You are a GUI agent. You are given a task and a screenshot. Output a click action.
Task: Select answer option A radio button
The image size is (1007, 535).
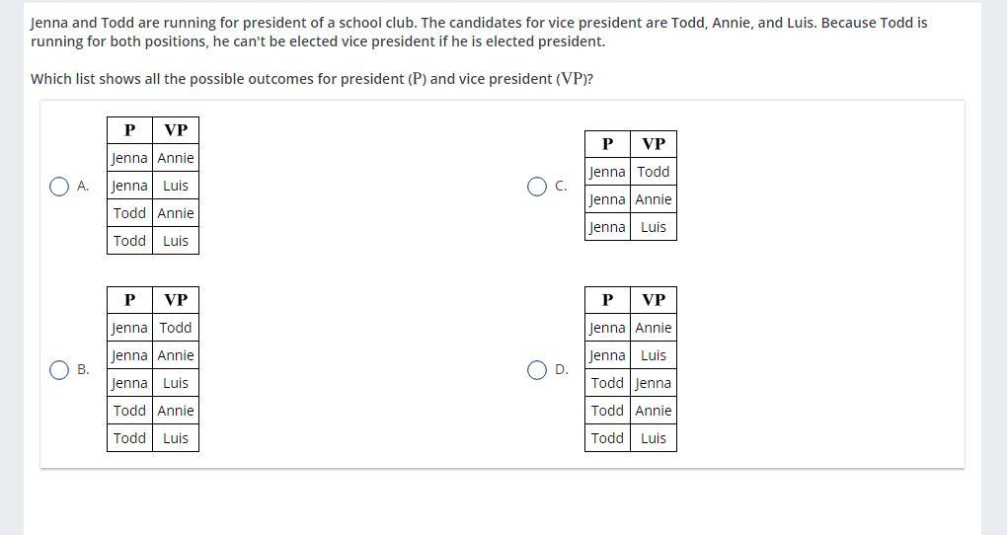tap(59, 187)
